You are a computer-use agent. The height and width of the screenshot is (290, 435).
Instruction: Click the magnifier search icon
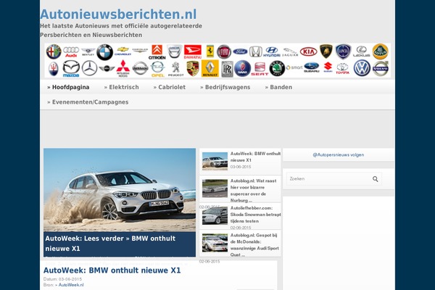(x=375, y=179)
